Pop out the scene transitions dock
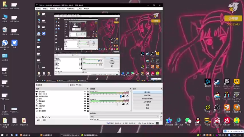 pyautogui.click(x=161, y=113)
